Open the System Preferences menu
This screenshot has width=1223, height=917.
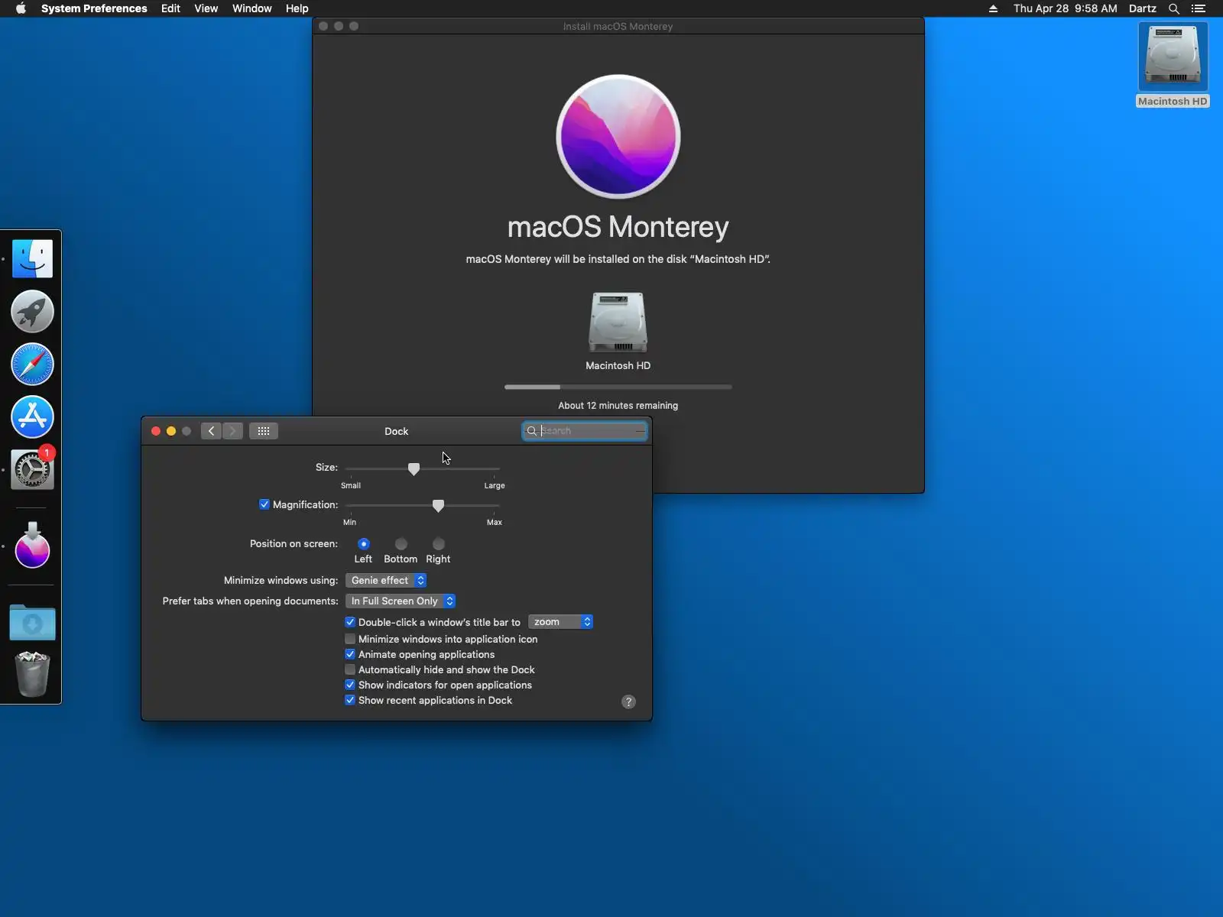pyautogui.click(x=94, y=8)
